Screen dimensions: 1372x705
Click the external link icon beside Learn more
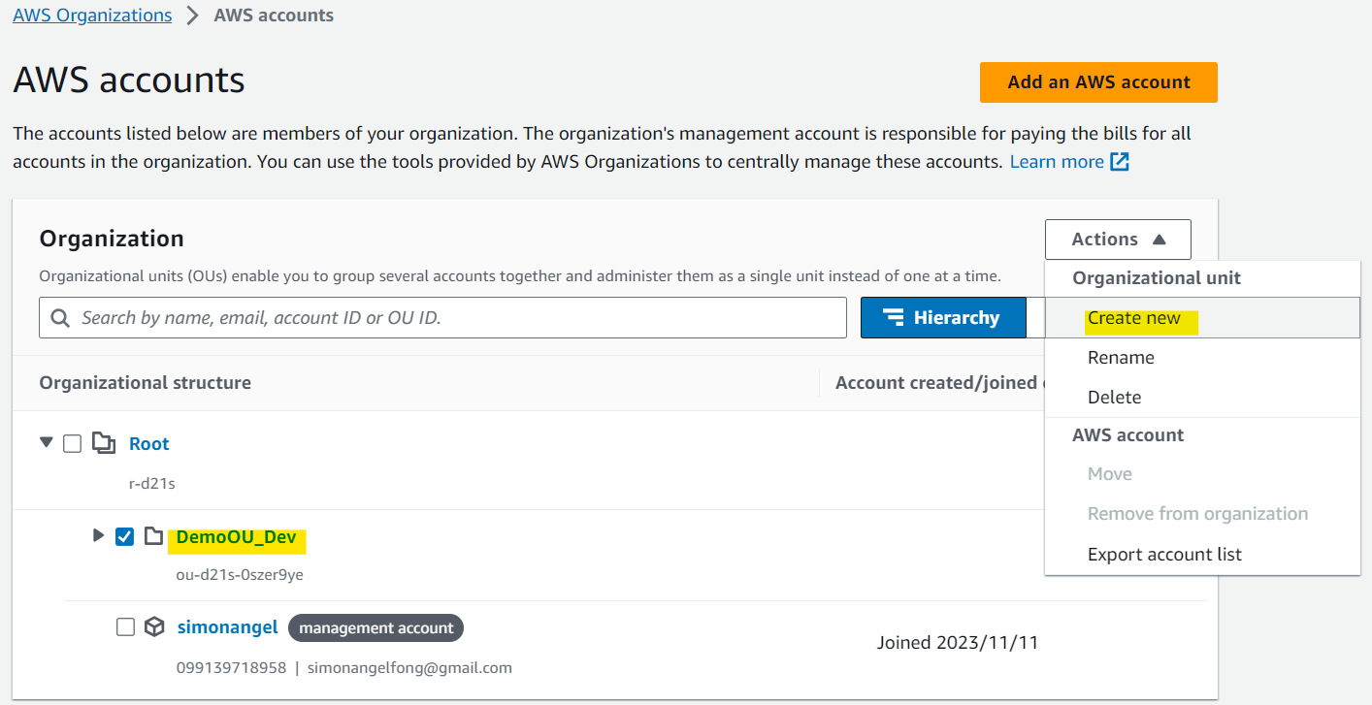coord(1120,162)
